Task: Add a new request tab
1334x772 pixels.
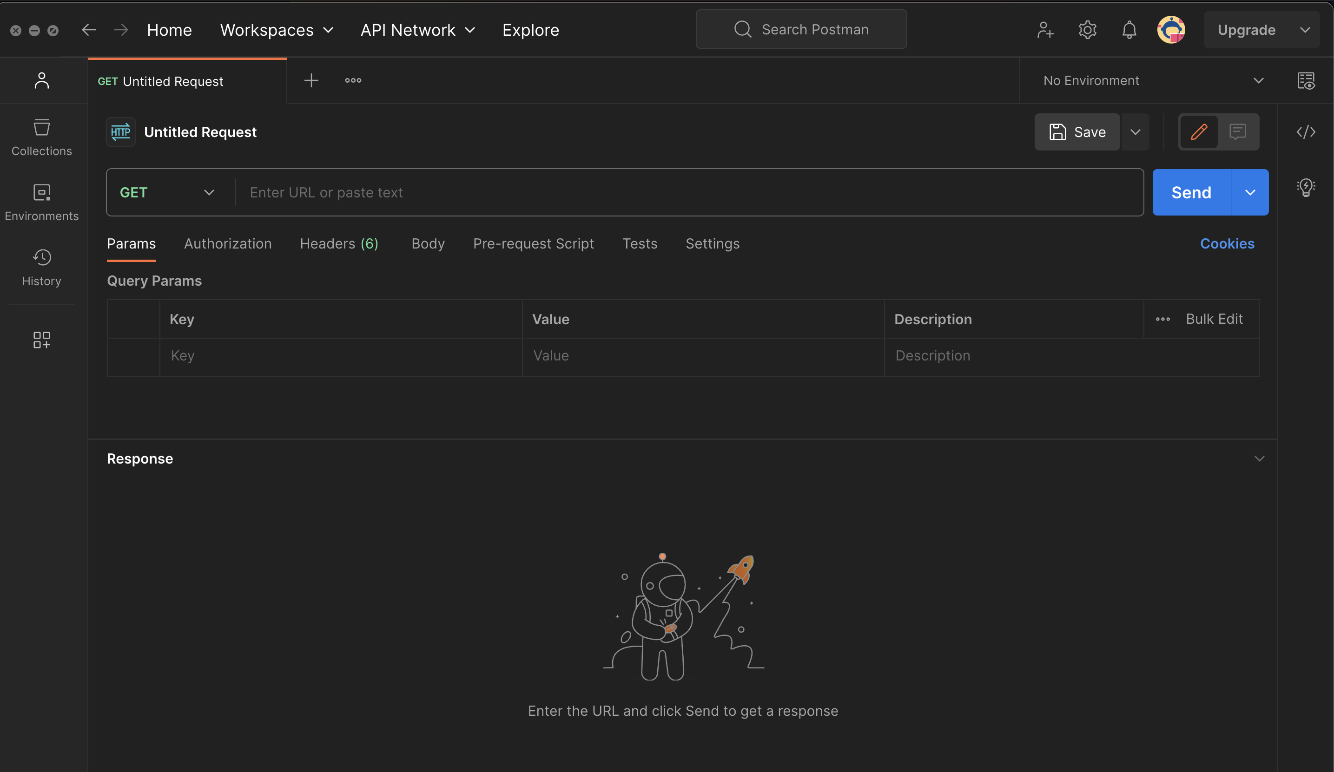Action: pos(311,80)
